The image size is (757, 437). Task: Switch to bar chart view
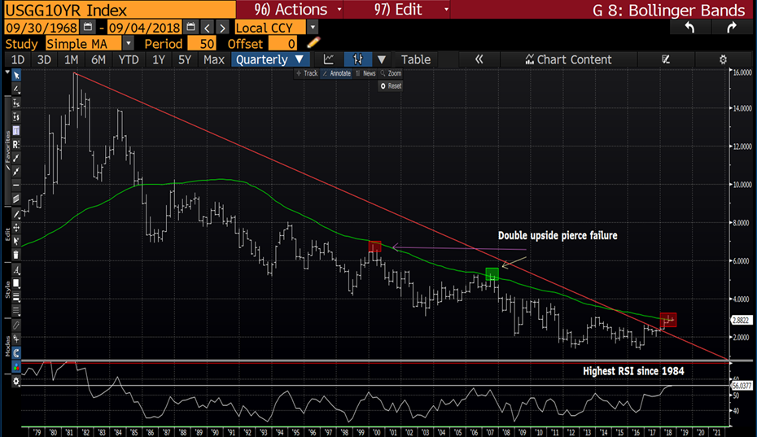click(357, 59)
